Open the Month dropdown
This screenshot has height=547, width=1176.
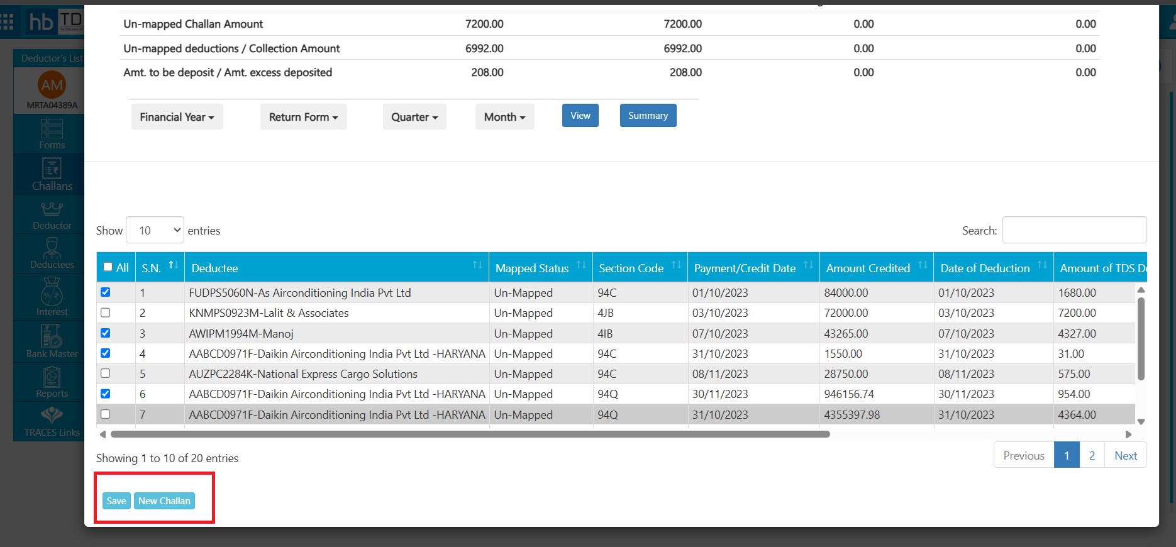(504, 117)
